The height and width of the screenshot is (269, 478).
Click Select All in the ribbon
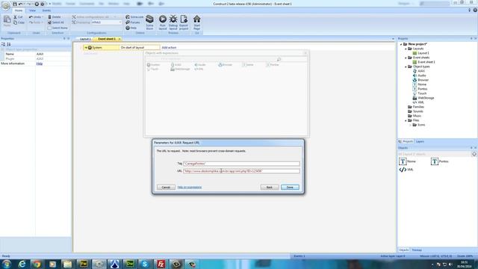point(56,22)
